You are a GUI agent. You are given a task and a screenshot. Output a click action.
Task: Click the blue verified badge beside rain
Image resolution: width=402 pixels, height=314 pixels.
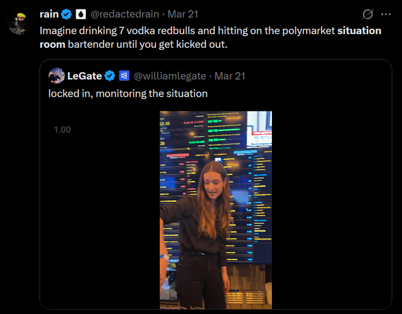point(67,14)
